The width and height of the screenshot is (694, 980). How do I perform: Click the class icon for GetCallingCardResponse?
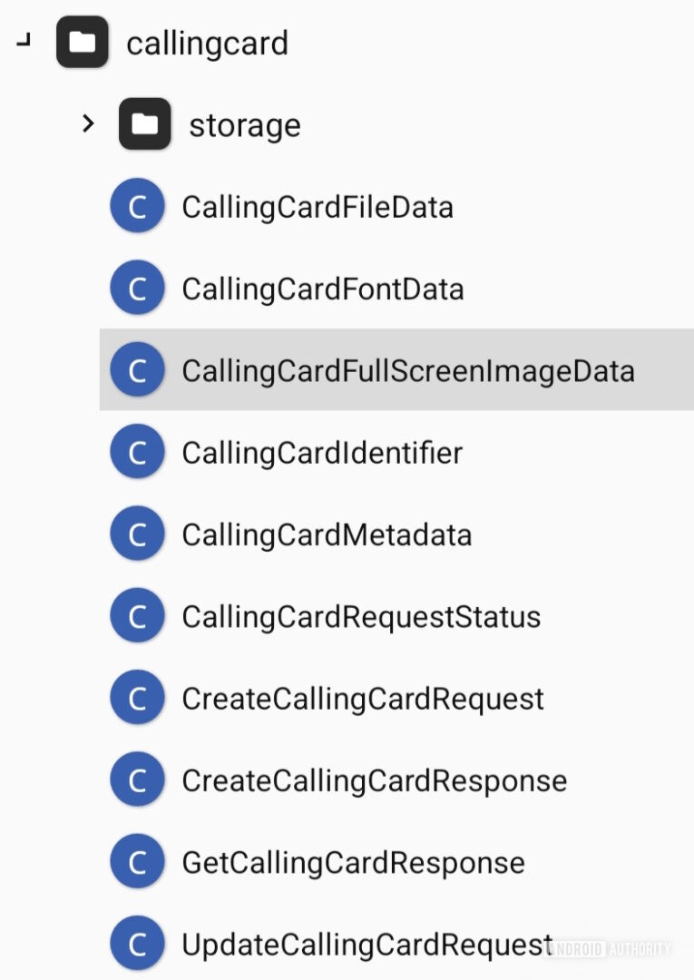point(137,860)
